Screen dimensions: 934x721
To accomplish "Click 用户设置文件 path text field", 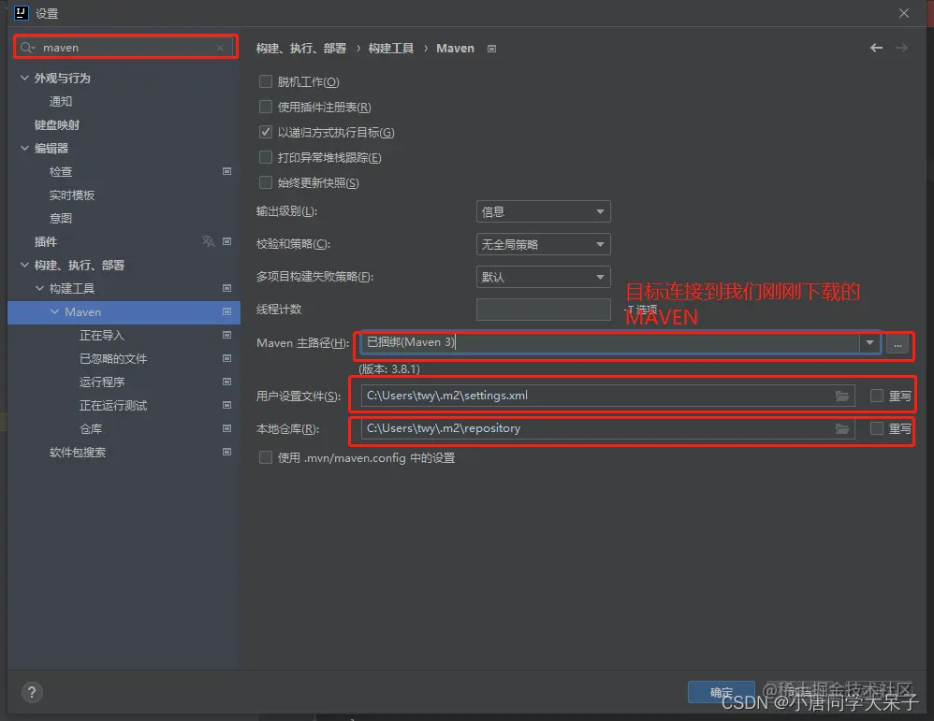I will click(607, 396).
